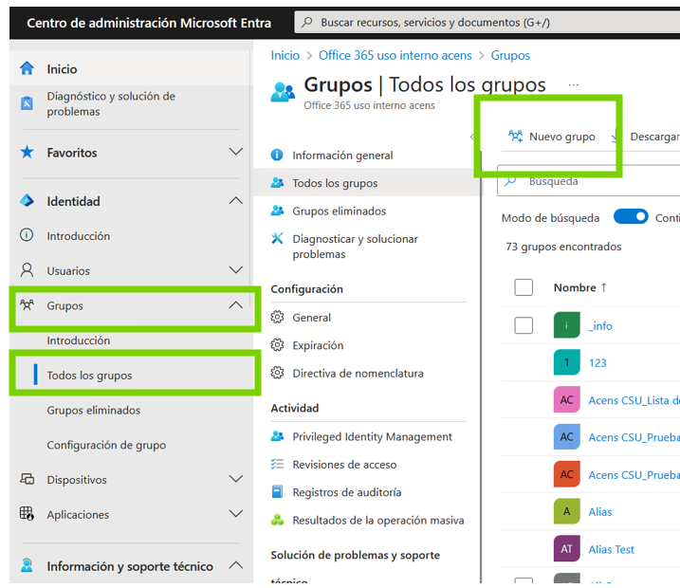Click the Grupos eliminados people icon in blade menu

click(277, 211)
